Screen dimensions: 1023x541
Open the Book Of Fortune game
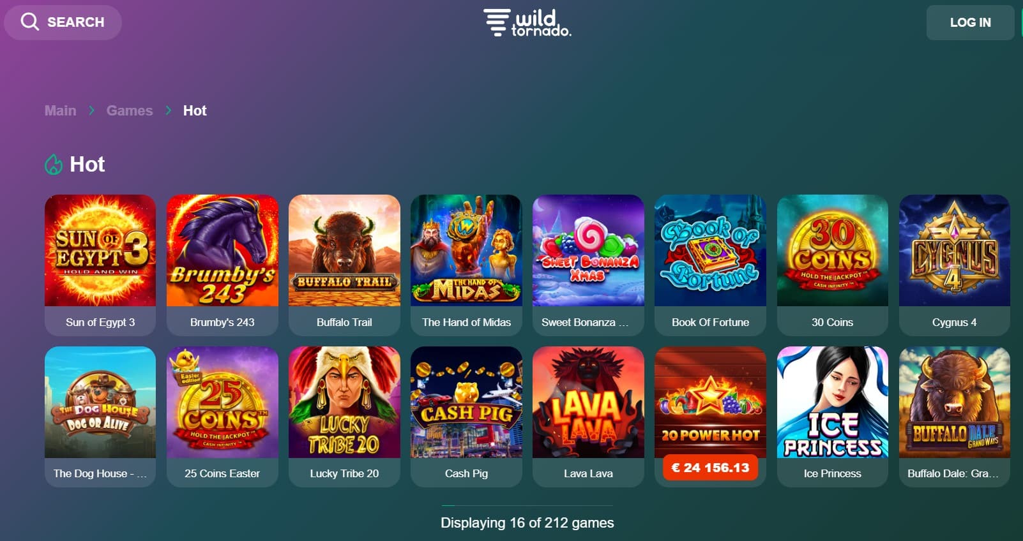(x=710, y=265)
